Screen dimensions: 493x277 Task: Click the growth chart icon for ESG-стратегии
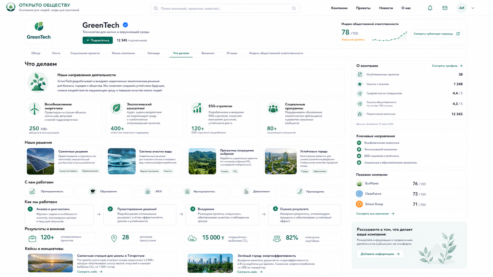point(197,108)
